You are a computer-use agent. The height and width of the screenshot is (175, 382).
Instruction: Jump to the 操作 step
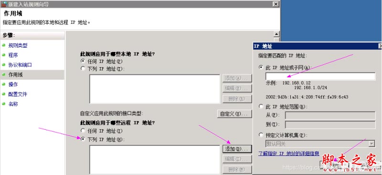pos(13,84)
